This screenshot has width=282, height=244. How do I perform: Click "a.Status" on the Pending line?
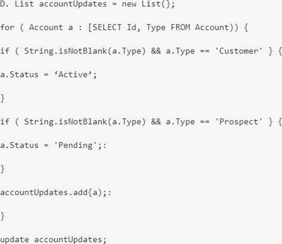[x=19, y=145]
